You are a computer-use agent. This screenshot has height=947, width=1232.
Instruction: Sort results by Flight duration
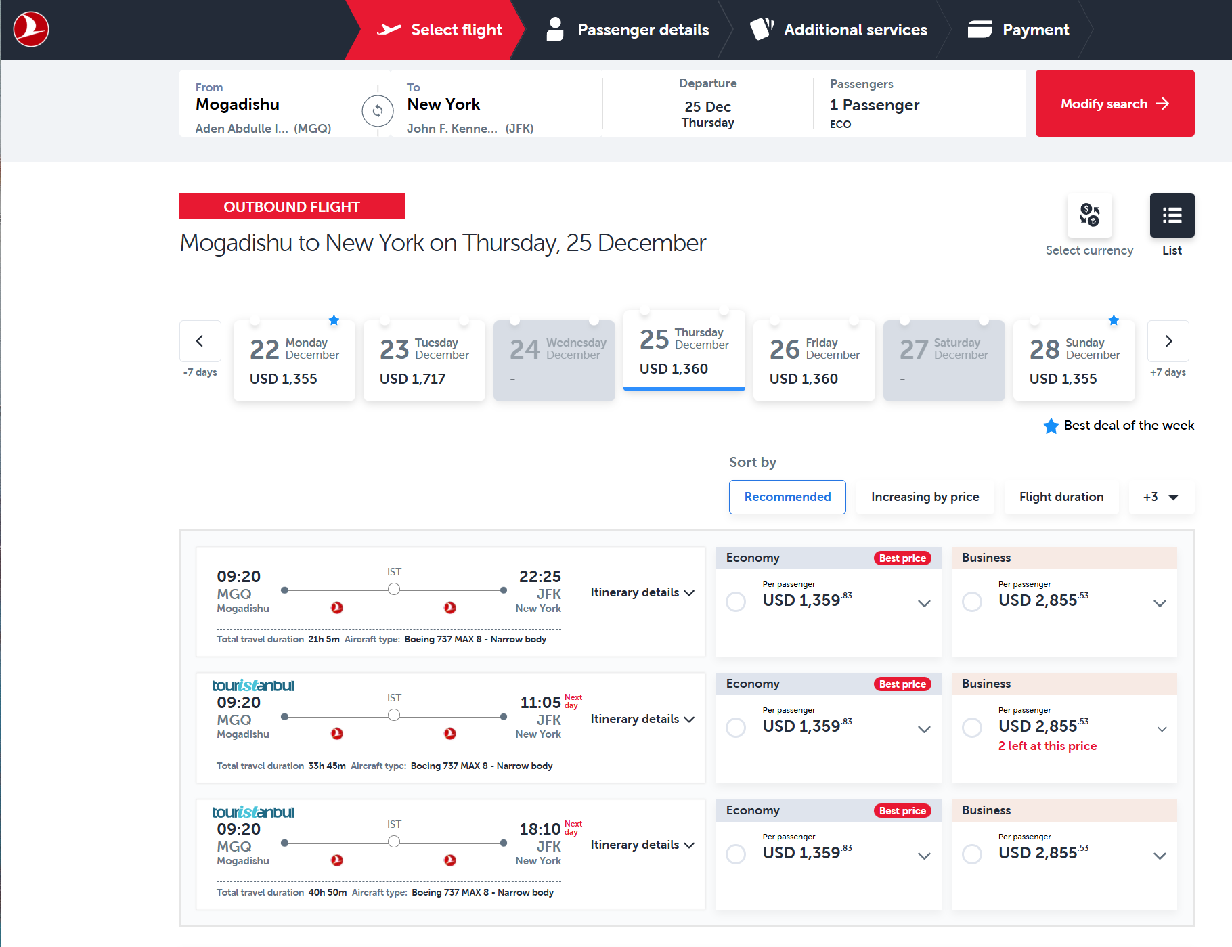[1061, 498]
